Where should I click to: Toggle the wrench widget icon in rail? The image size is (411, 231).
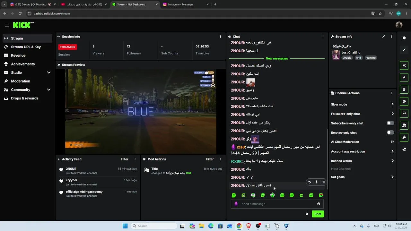coord(404,137)
